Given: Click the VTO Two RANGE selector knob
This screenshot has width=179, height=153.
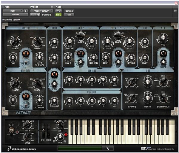Looking at the screenshot, I should pos(15,83).
